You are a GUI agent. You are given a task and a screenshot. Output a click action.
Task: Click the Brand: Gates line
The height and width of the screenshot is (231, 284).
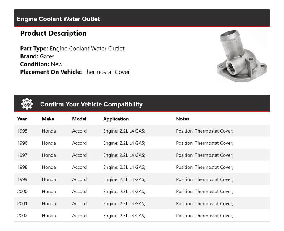click(x=37, y=56)
